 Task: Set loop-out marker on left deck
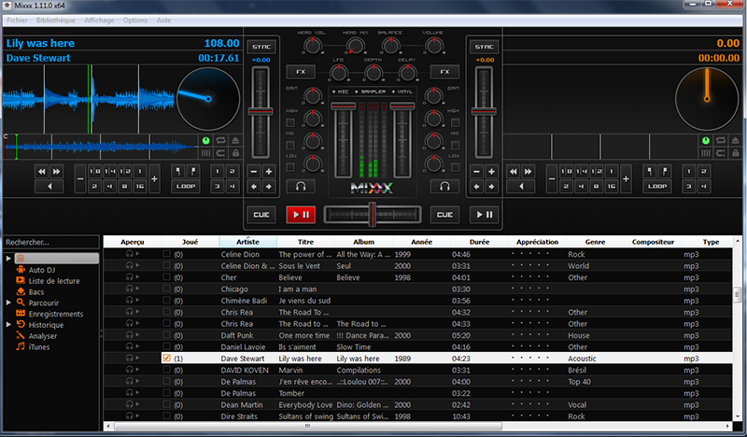[x=193, y=172]
